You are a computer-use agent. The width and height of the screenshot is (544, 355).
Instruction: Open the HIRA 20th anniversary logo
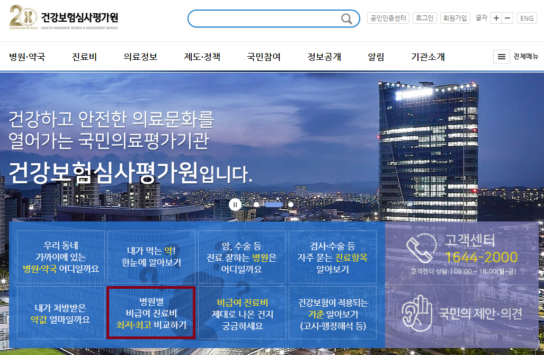(x=23, y=16)
